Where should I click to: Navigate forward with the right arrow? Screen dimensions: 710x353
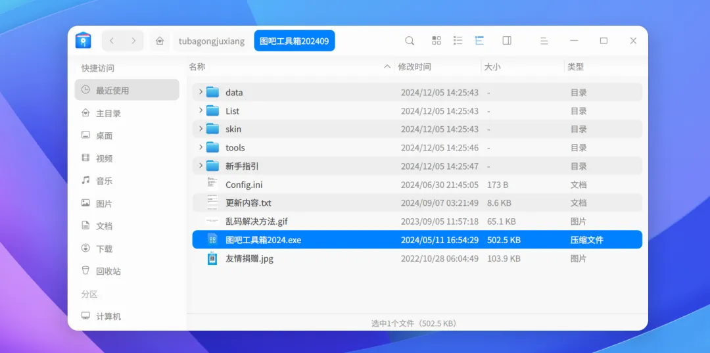click(133, 41)
